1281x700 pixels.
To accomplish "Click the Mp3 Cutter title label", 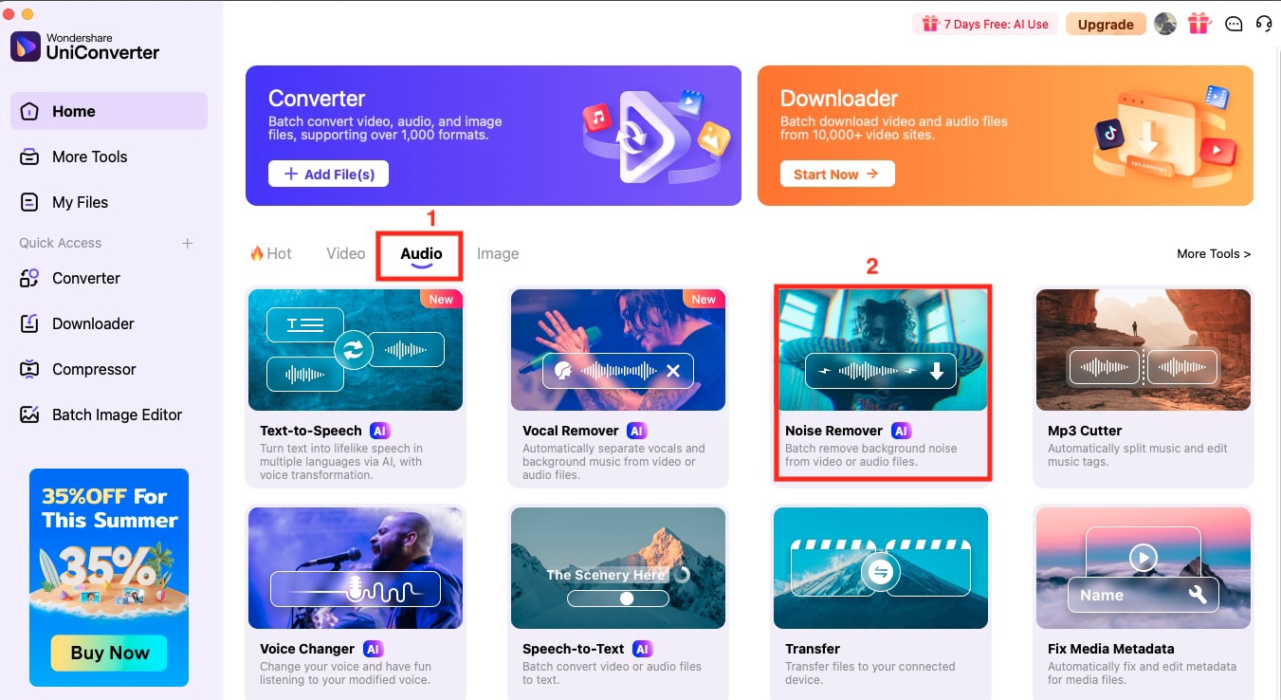I will pyautogui.click(x=1085, y=431).
